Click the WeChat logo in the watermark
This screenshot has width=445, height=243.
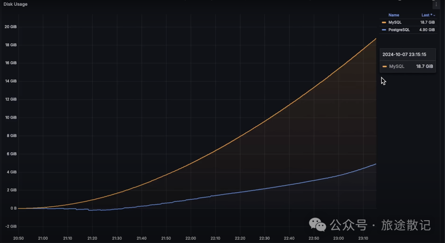tap(318, 225)
